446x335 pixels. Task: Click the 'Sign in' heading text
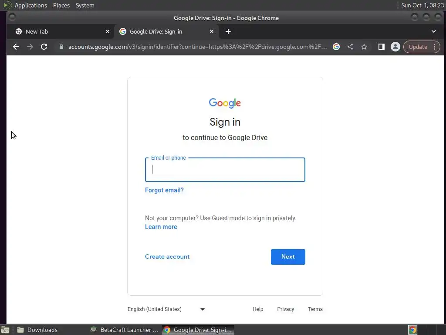click(x=225, y=122)
